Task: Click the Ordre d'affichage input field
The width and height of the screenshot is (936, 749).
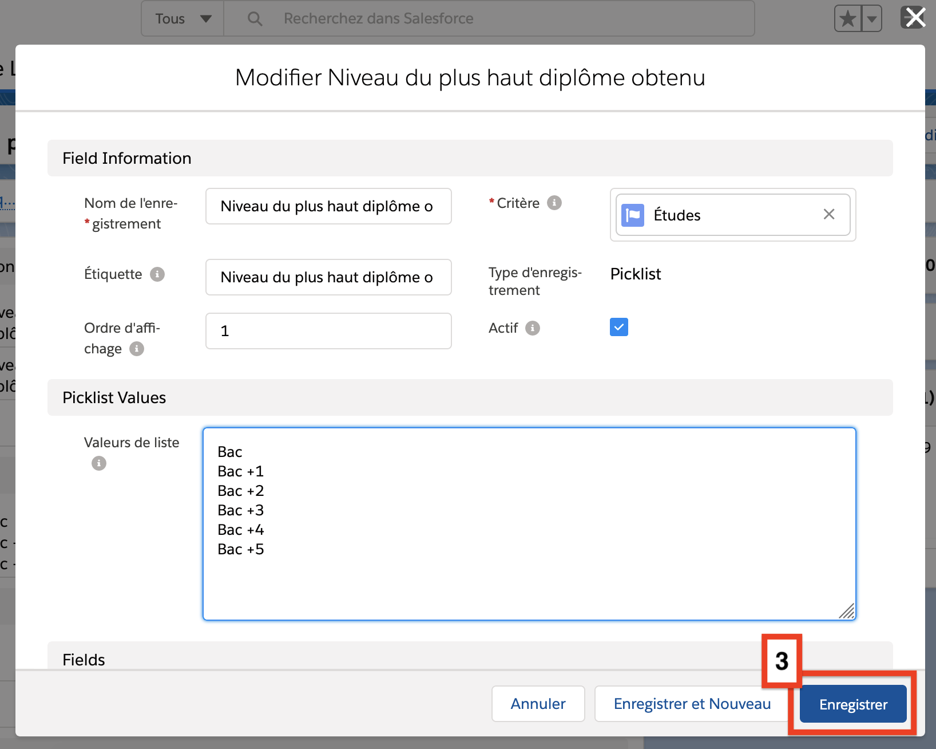Action: tap(328, 331)
